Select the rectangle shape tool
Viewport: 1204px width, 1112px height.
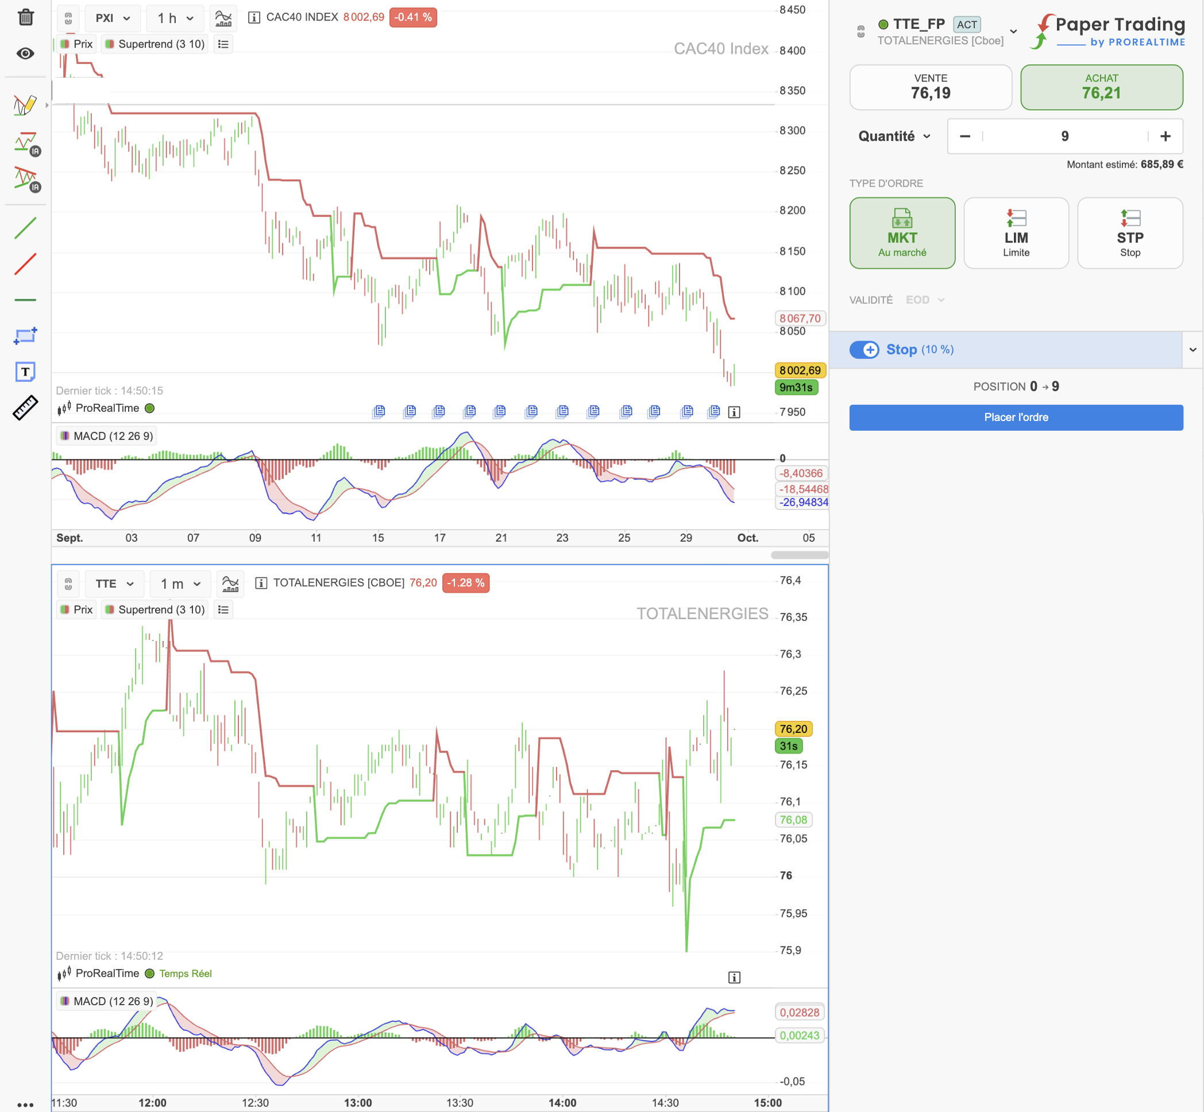click(25, 336)
